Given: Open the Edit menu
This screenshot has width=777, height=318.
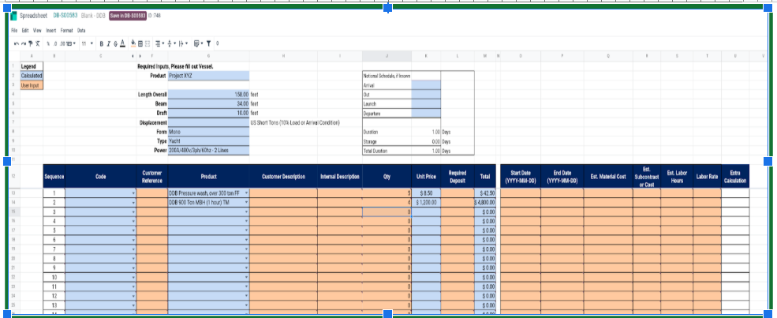Looking at the screenshot, I should [24, 30].
